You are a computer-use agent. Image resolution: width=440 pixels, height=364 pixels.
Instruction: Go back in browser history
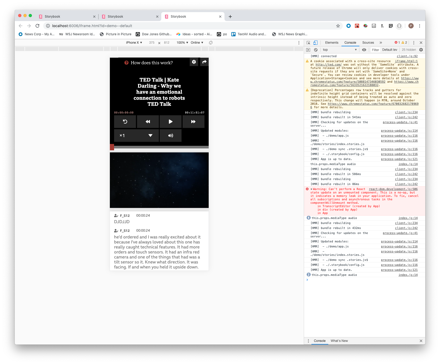pos(21,26)
